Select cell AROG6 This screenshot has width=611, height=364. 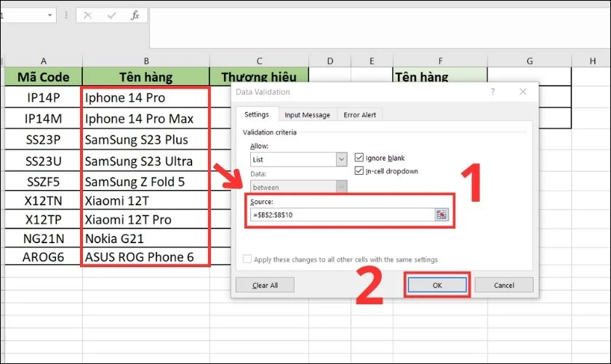point(43,257)
